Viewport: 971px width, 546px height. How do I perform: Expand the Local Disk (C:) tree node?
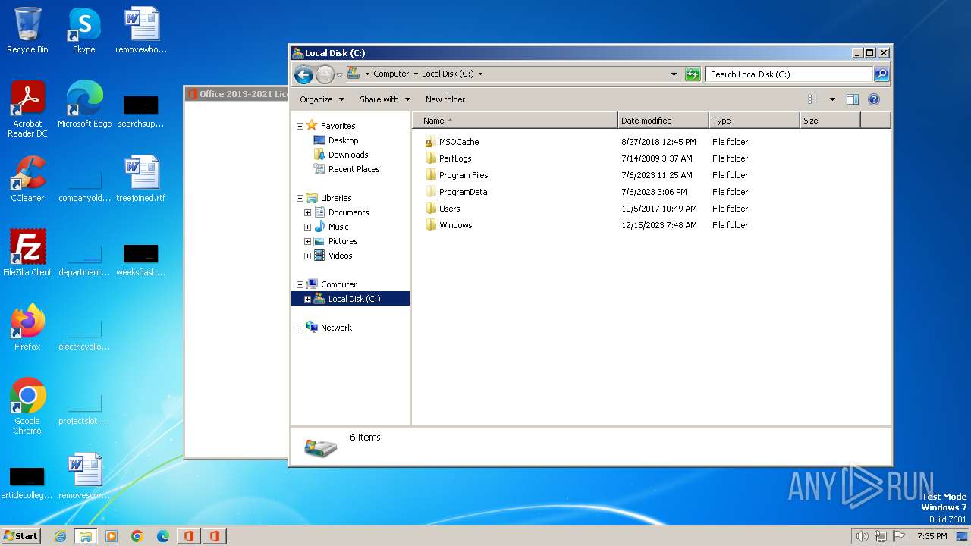coord(307,299)
